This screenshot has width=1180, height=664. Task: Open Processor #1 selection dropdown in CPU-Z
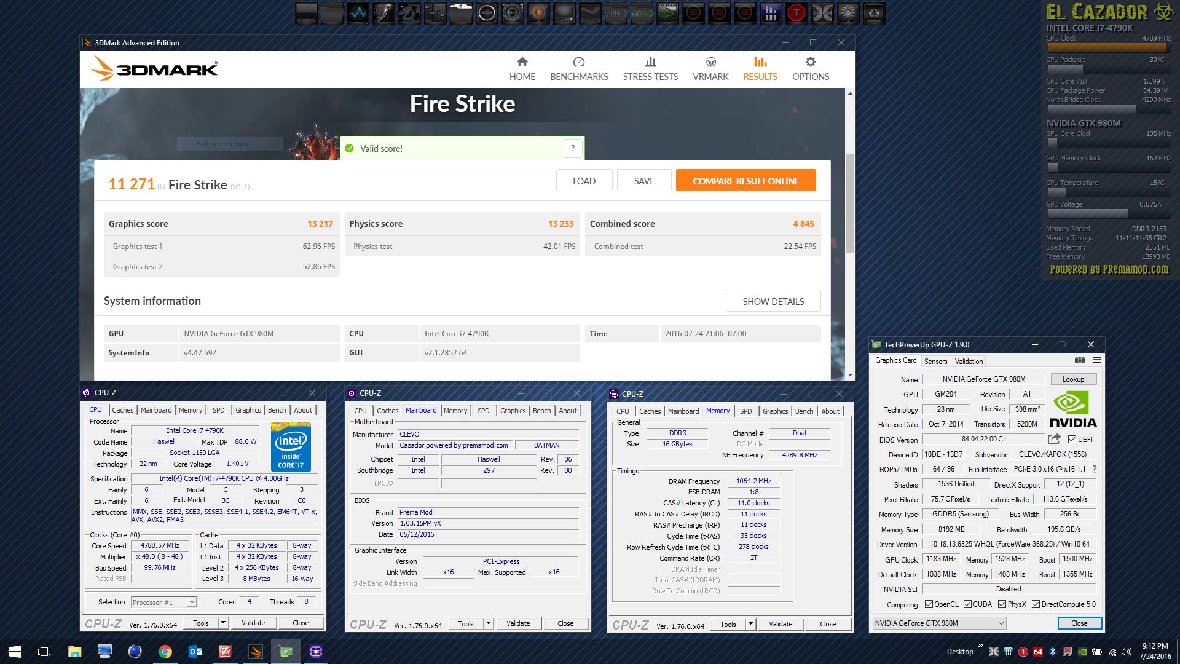(163, 603)
